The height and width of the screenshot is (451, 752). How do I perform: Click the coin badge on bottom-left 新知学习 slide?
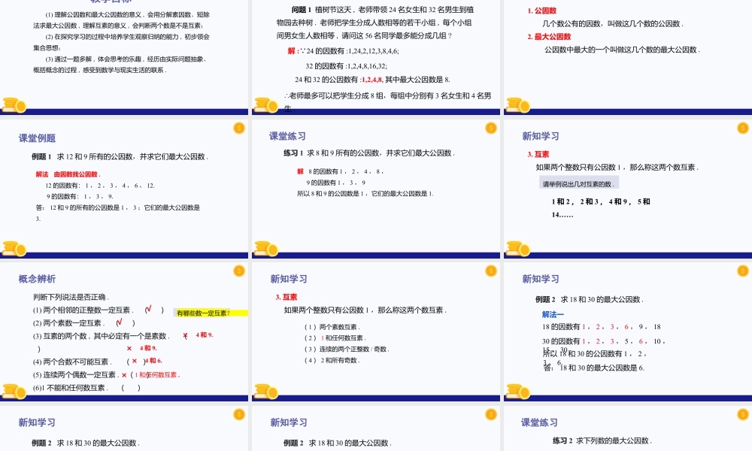(x=238, y=414)
